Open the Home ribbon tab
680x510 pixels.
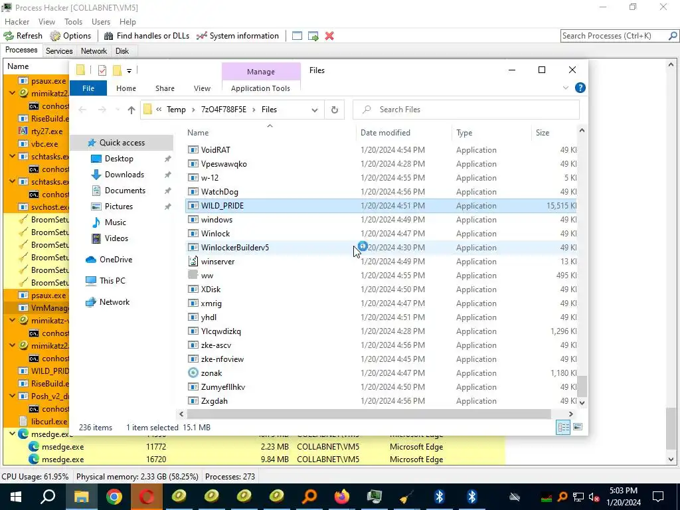tap(126, 88)
